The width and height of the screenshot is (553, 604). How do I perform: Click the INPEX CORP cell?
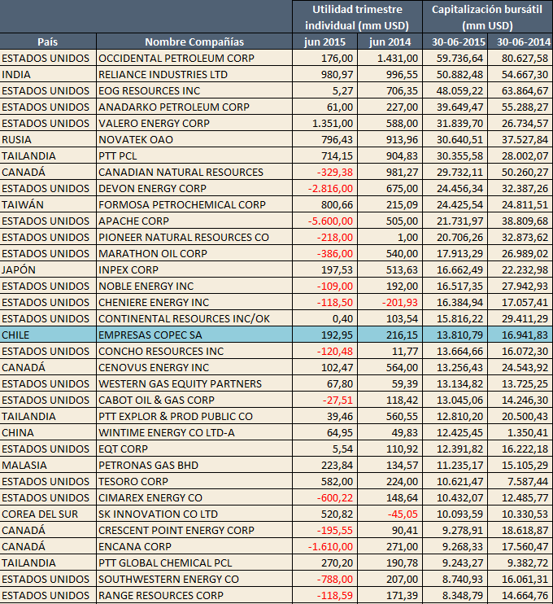[x=194, y=269]
